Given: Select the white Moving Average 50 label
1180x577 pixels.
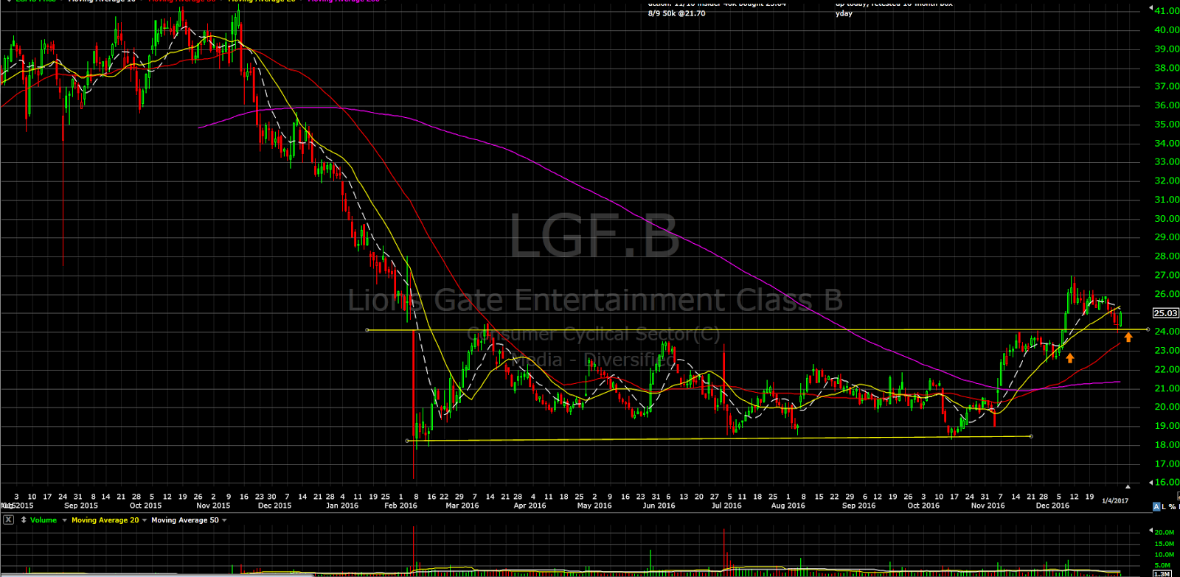Looking at the screenshot, I should pyautogui.click(x=184, y=520).
